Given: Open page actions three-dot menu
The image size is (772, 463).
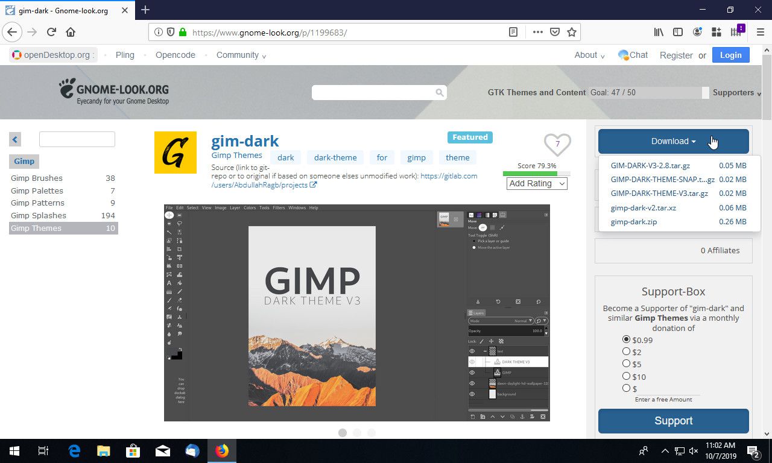Looking at the screenshot, I should [537, 33].
